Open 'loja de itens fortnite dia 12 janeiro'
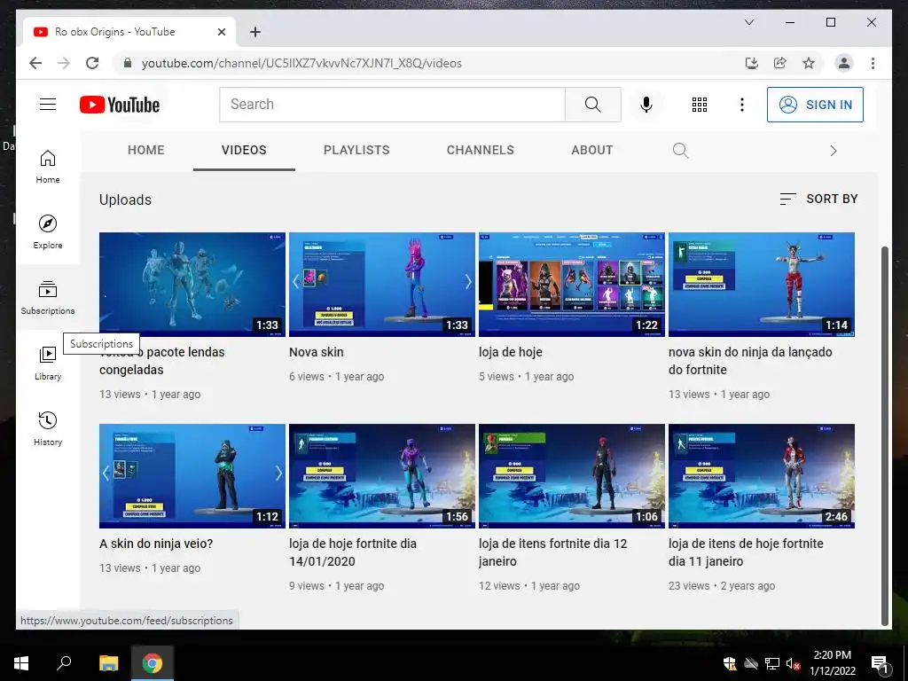 [x=553, y=552]
